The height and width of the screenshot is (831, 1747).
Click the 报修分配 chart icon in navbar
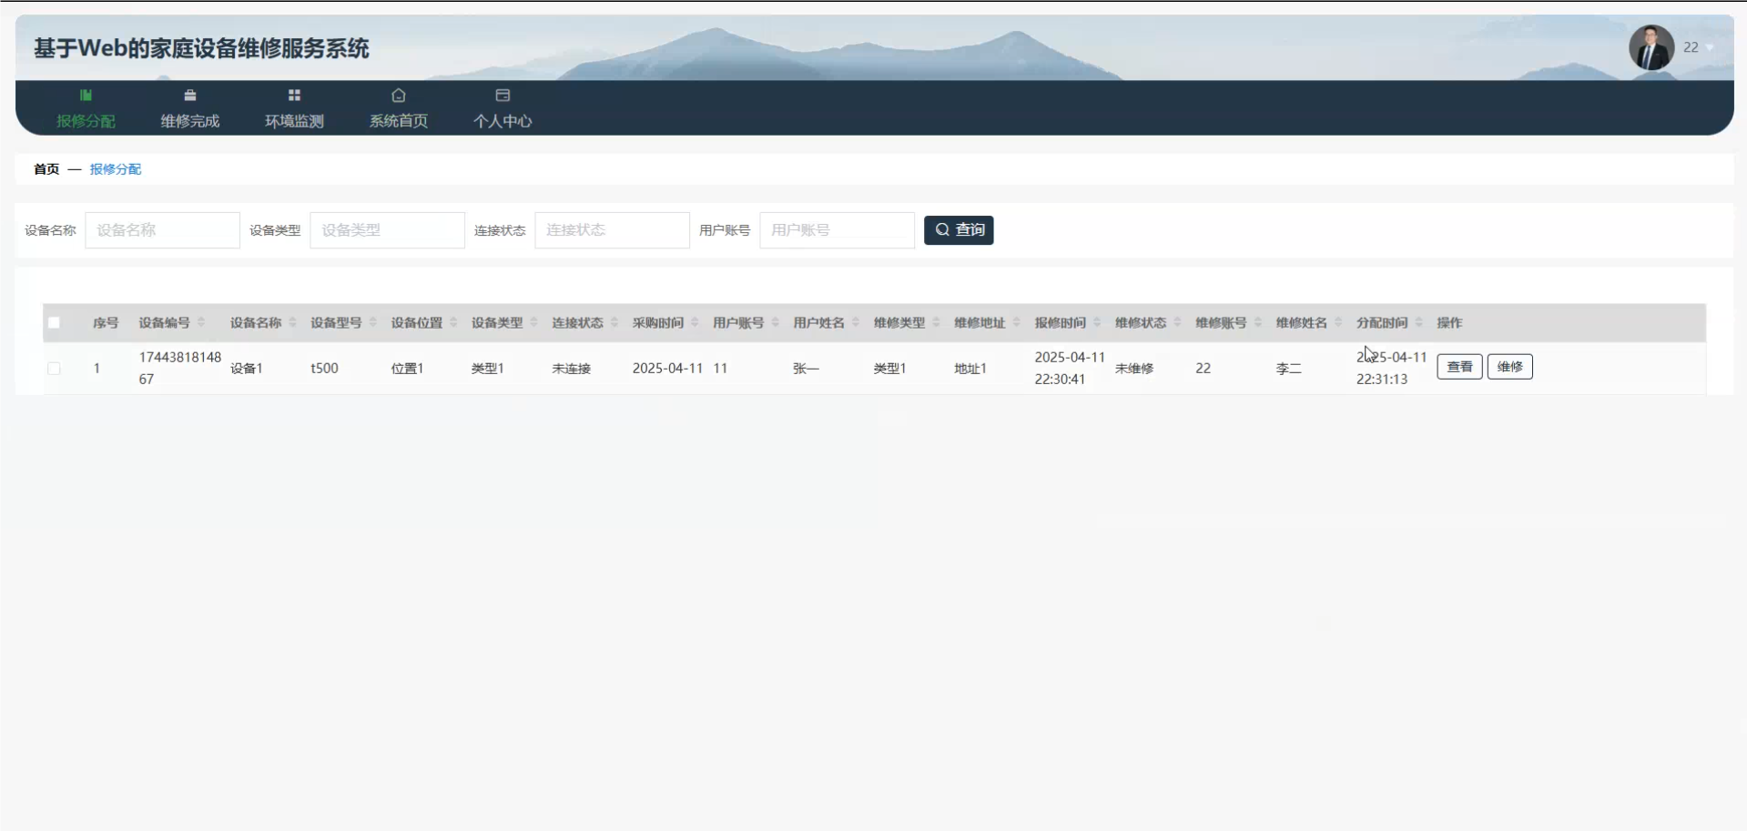point(86,95)
